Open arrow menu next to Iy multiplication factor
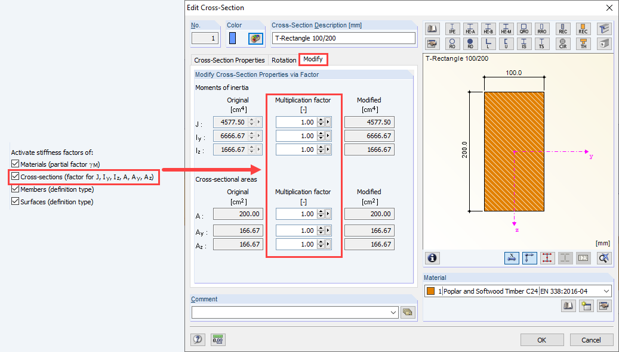 328,136
